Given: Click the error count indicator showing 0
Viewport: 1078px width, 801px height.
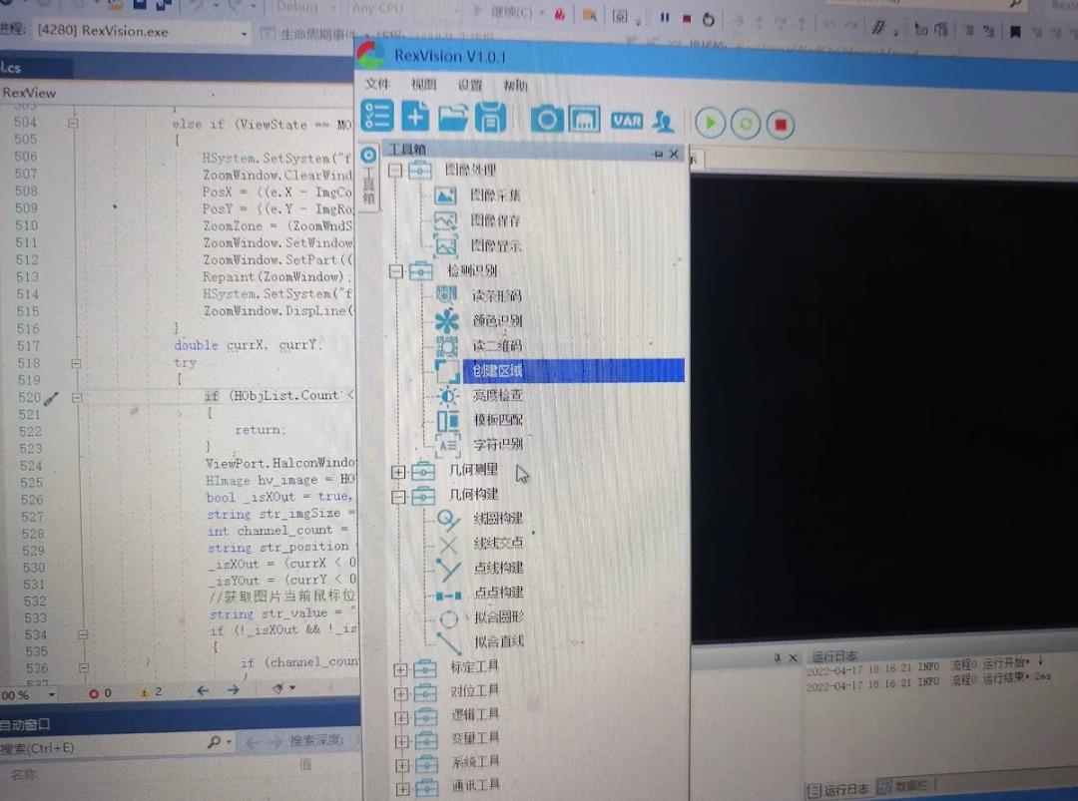Looking at the screenshot, I should pos(100,694).
